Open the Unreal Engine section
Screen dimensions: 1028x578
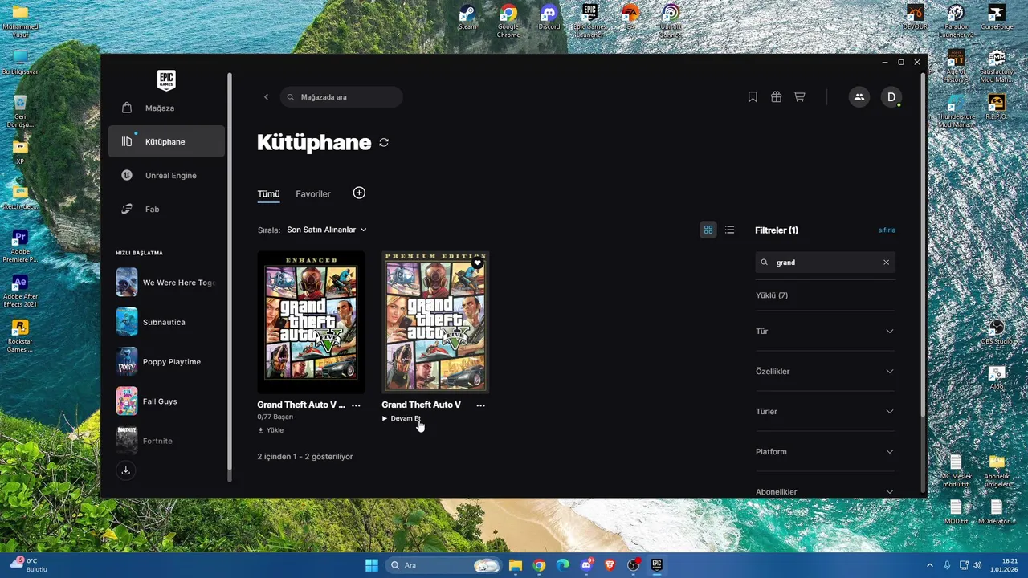tap(166, 175)
